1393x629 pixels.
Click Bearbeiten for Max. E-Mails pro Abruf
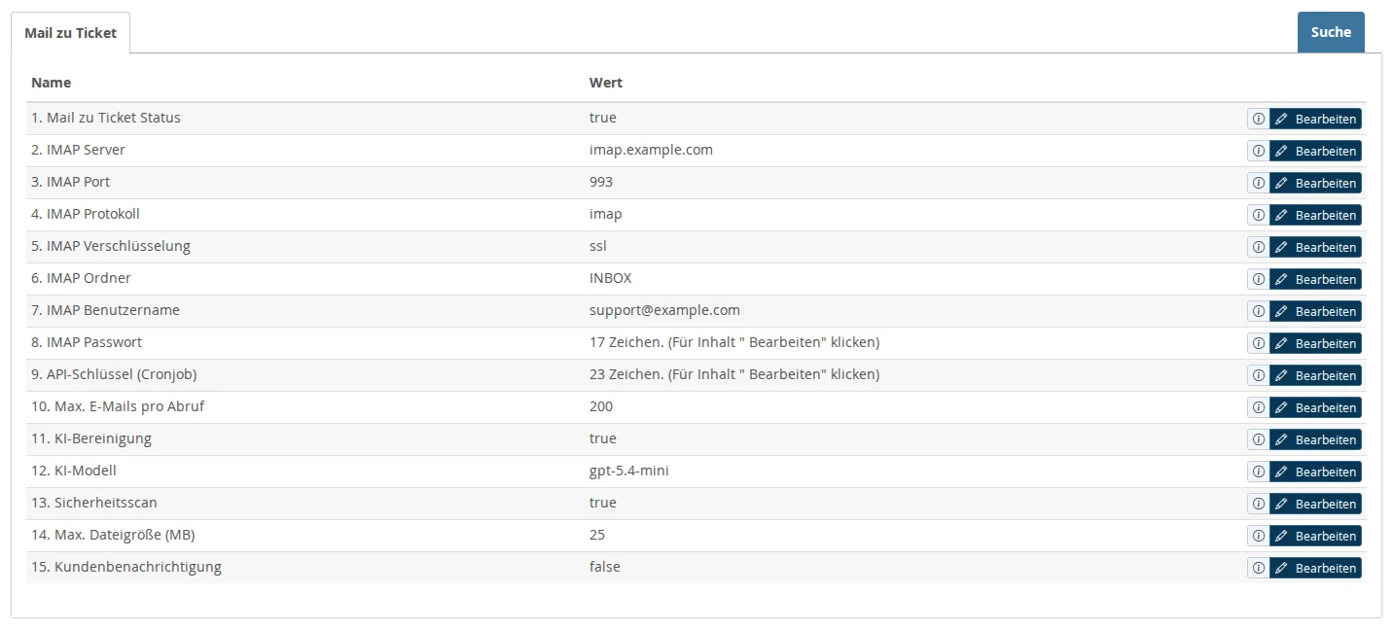pyautogui.click(x=1315, y=407)
